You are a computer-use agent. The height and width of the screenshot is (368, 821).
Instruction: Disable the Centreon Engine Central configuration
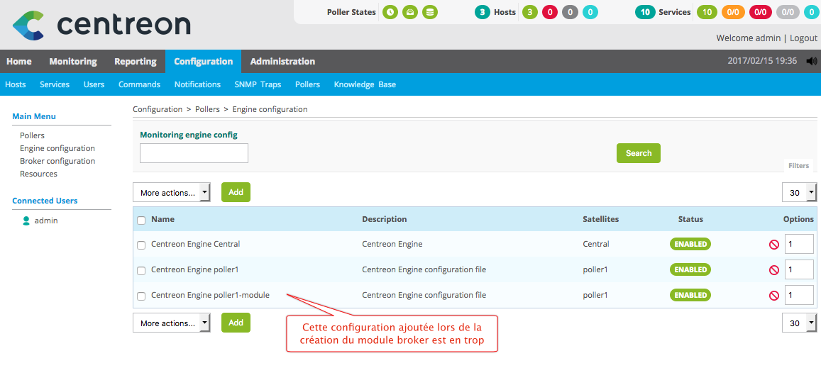(x=773, y=245)
